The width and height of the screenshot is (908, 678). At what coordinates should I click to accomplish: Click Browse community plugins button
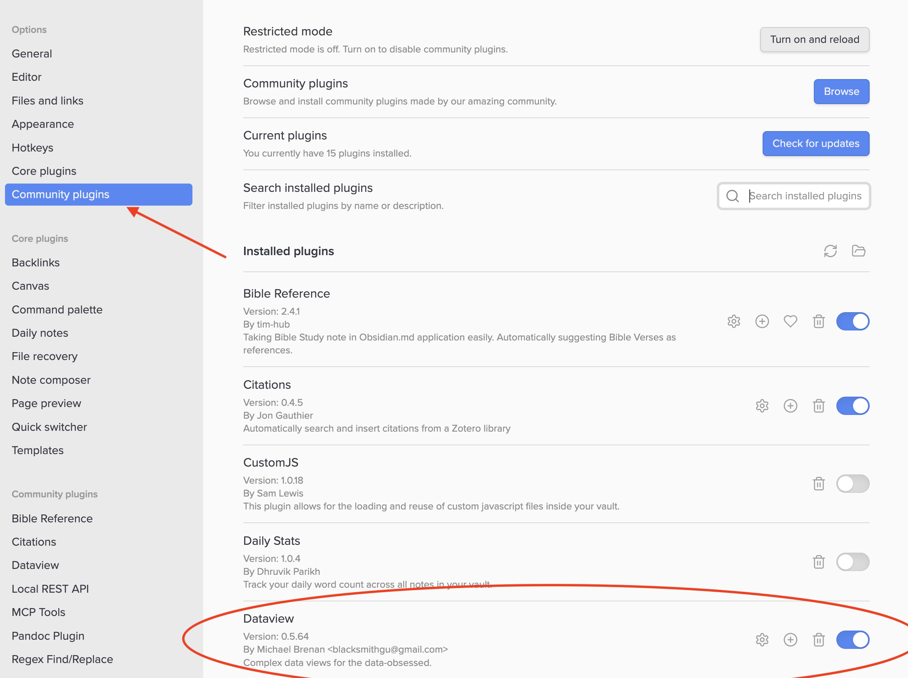(x=841, y=92)
